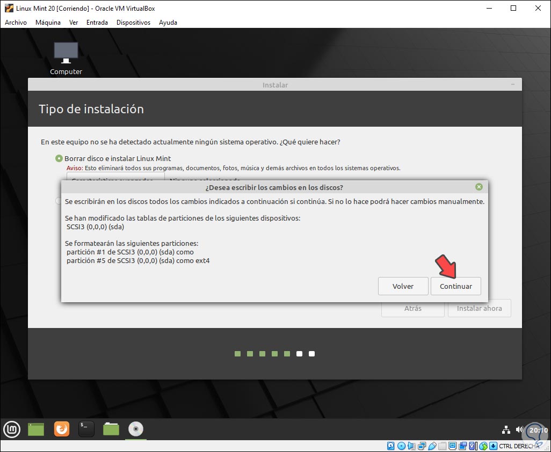Viewport: 551px width, 452px height.
Task: Click the recording indicator in VirtualBox
Action: coord(463,446)
